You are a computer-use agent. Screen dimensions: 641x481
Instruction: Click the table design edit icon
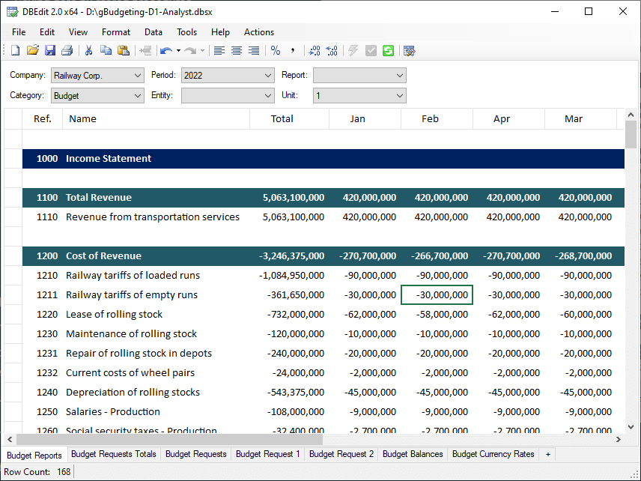[x=409, y=51]
